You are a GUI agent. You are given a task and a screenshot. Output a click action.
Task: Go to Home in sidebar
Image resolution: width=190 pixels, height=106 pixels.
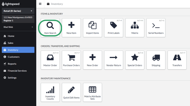point(18,36)
